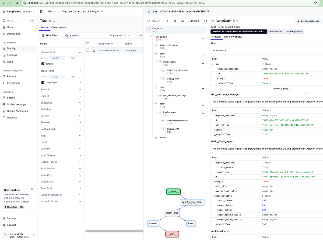Open Sessions in the sidebar
The width and height of the screenshot is (323, 240).
(x=12, y=55)
